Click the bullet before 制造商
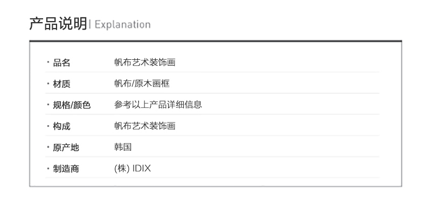This screenshot has height=222, width=431. coord(48,169)
